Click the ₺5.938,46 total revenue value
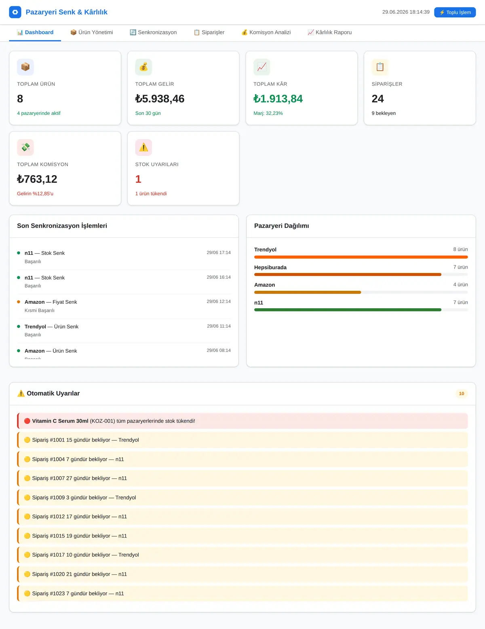 [x=160, y=99]
